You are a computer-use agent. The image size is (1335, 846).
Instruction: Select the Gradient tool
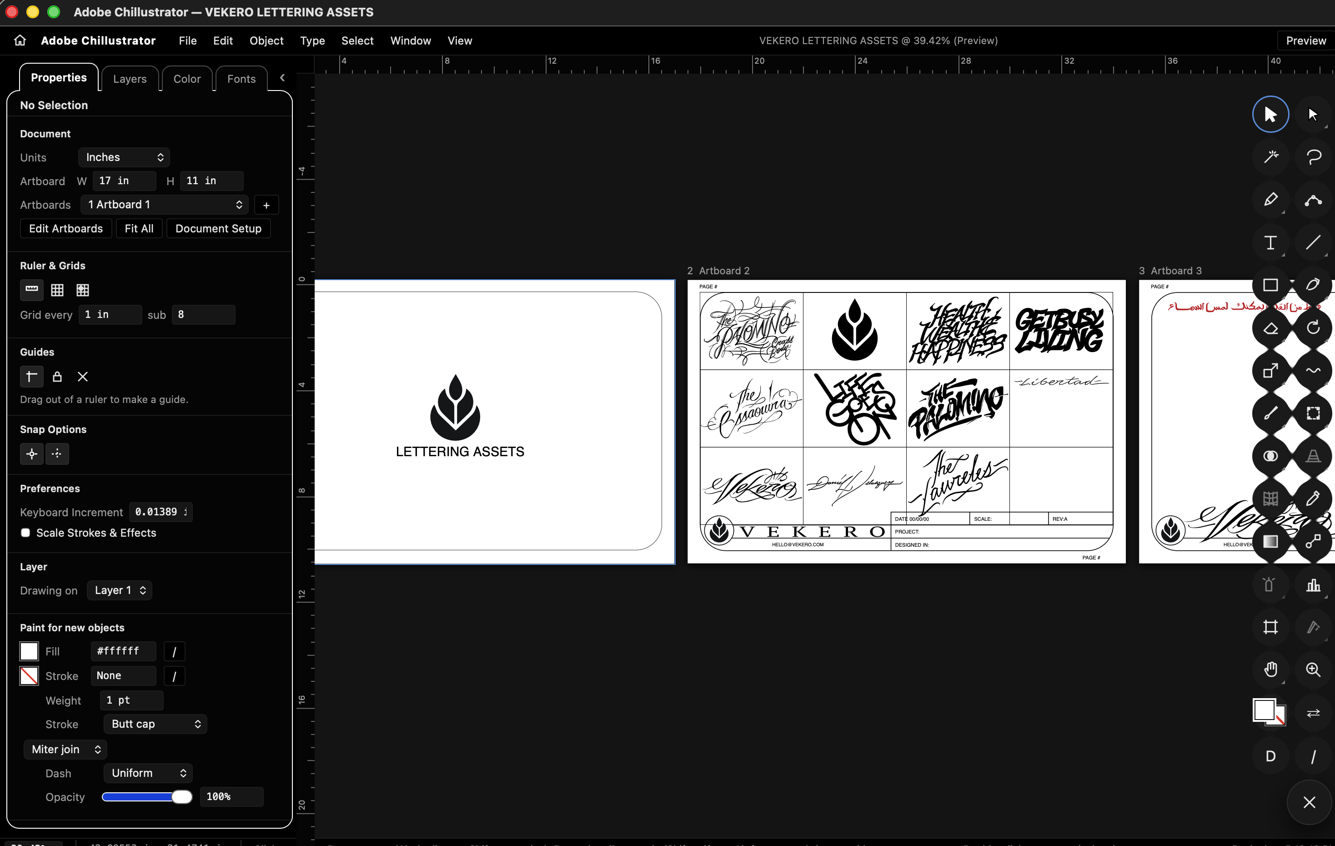click(x=1270, y=541)
